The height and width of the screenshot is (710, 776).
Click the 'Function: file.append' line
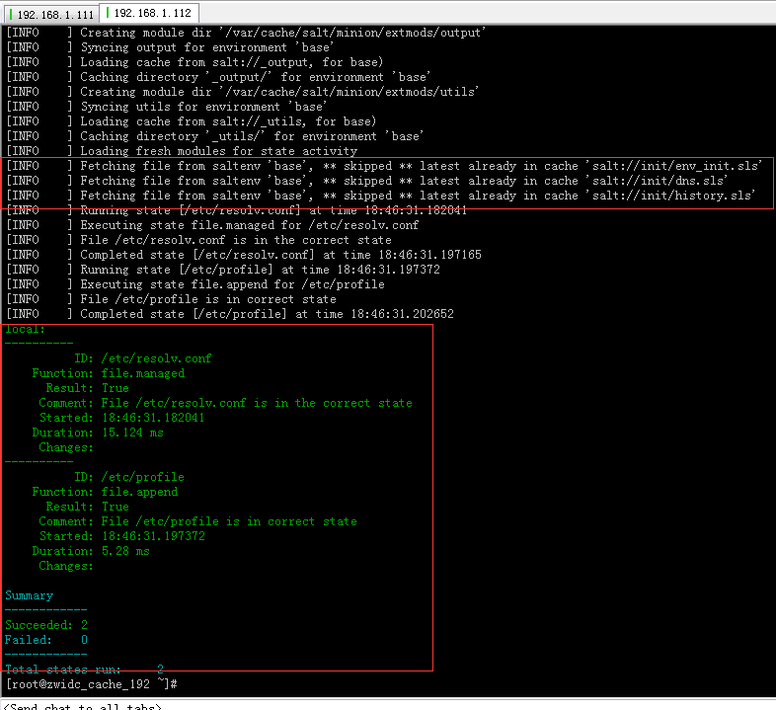point(105,492)
